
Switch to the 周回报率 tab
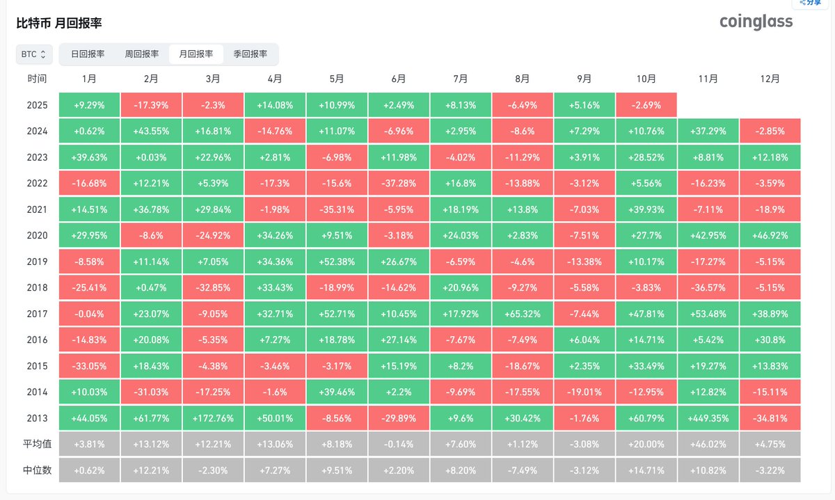(141, 54)
